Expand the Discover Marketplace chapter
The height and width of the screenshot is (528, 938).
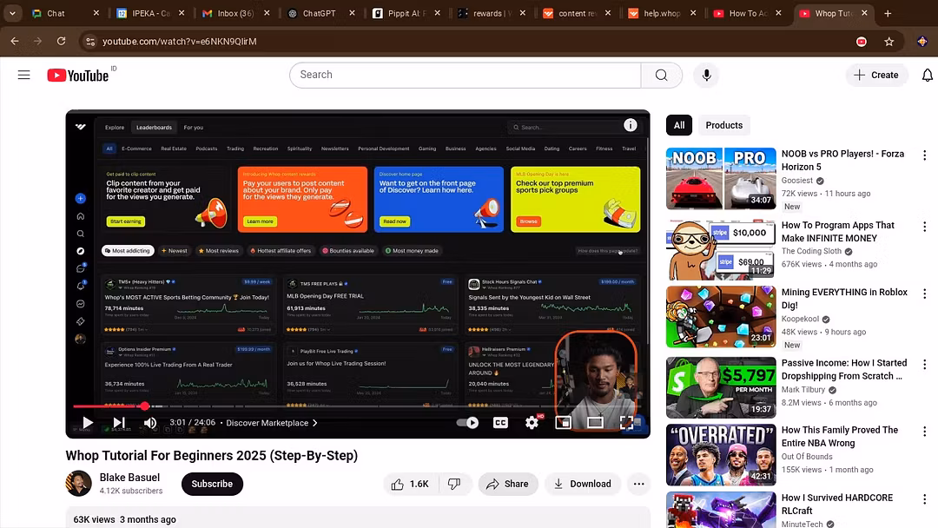click(272, 423)
